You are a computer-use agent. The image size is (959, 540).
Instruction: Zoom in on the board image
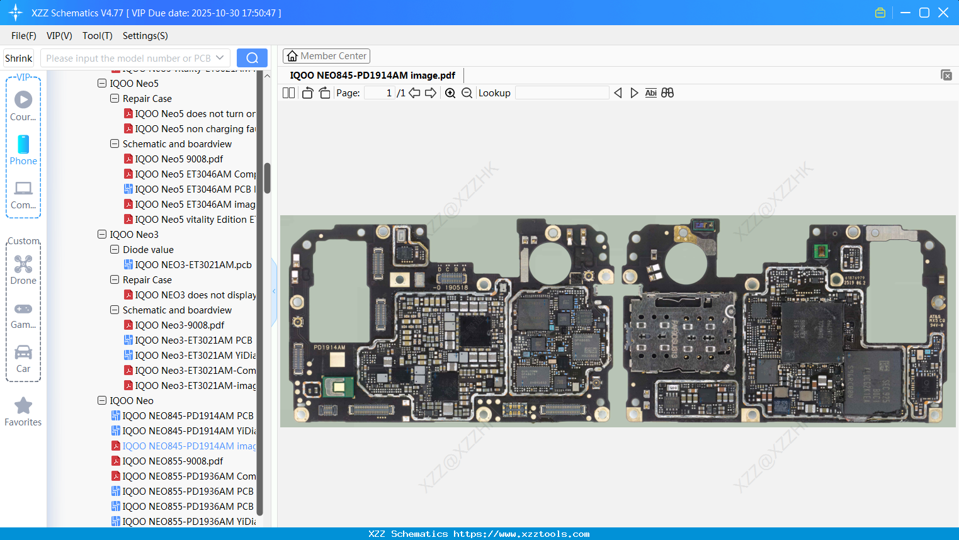450,93
